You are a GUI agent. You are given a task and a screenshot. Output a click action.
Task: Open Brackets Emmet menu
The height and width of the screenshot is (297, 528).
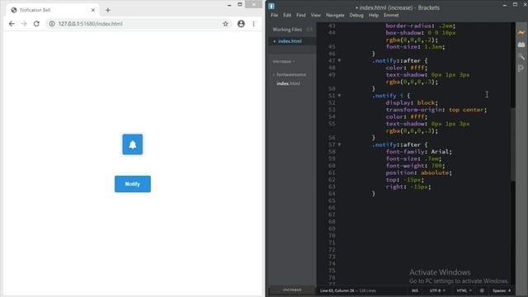[x=391, y=15]
